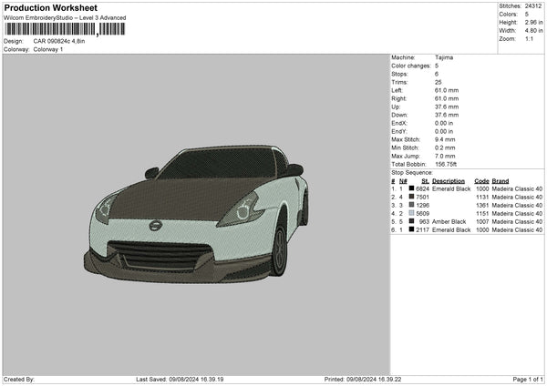Click the Production Worksheet title
547x386 pixels.
[x=50, y=8]
